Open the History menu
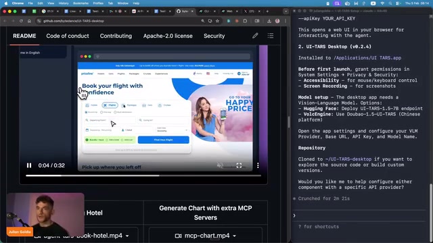This screenshot has height=243, width=433. tap(64, 3)
